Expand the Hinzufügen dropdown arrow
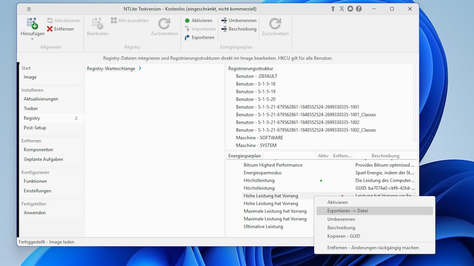Viewport: 474px width, 266px height. pos(32,39)
